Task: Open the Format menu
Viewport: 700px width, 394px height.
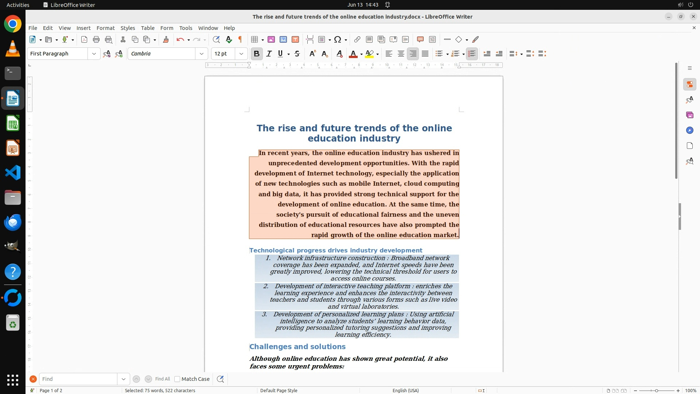Action: click(105, 28)
